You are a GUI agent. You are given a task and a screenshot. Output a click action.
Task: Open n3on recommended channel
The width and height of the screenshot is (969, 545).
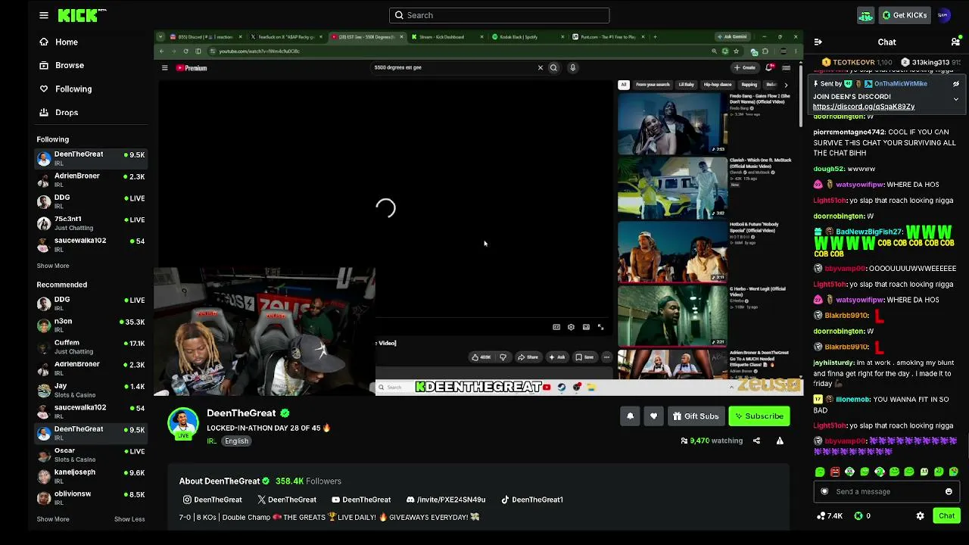tap(91, 325)
